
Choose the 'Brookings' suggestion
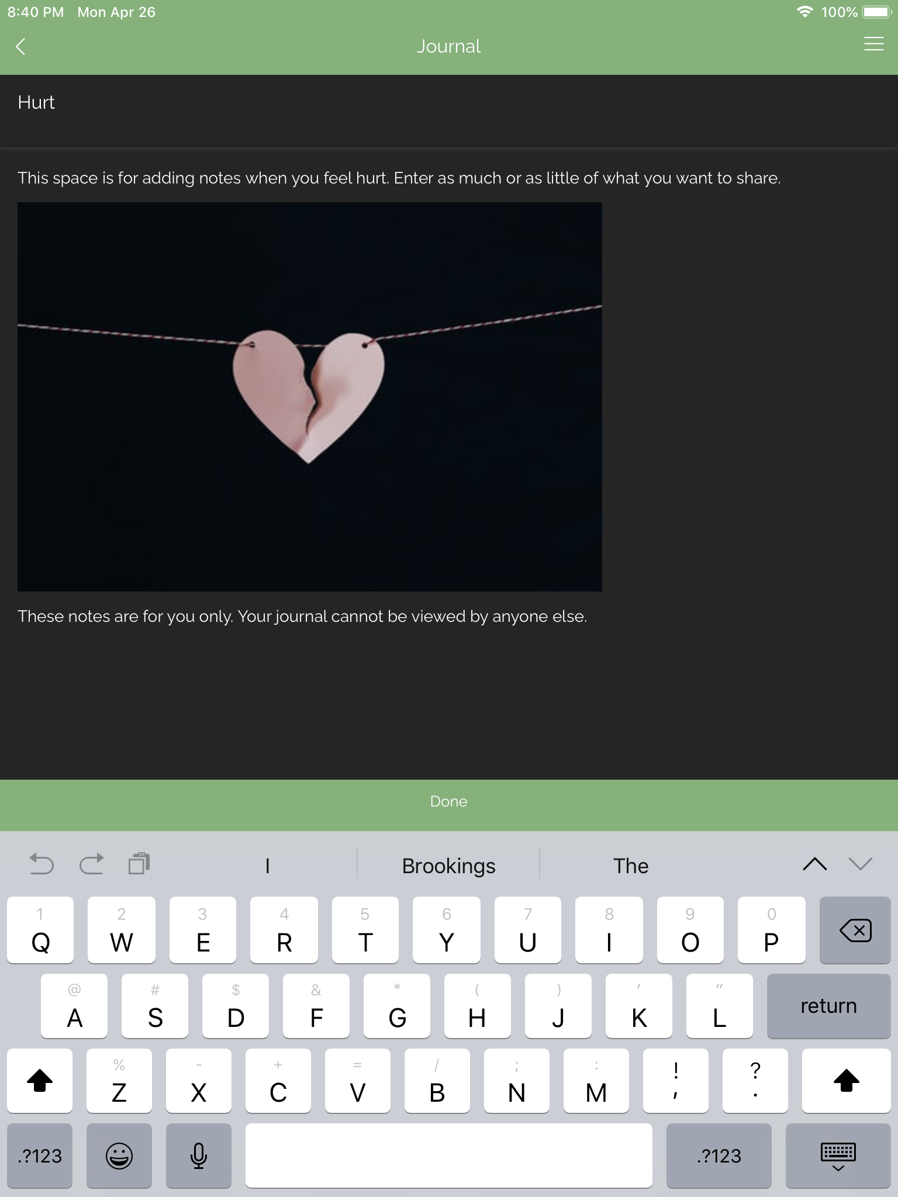448,866
